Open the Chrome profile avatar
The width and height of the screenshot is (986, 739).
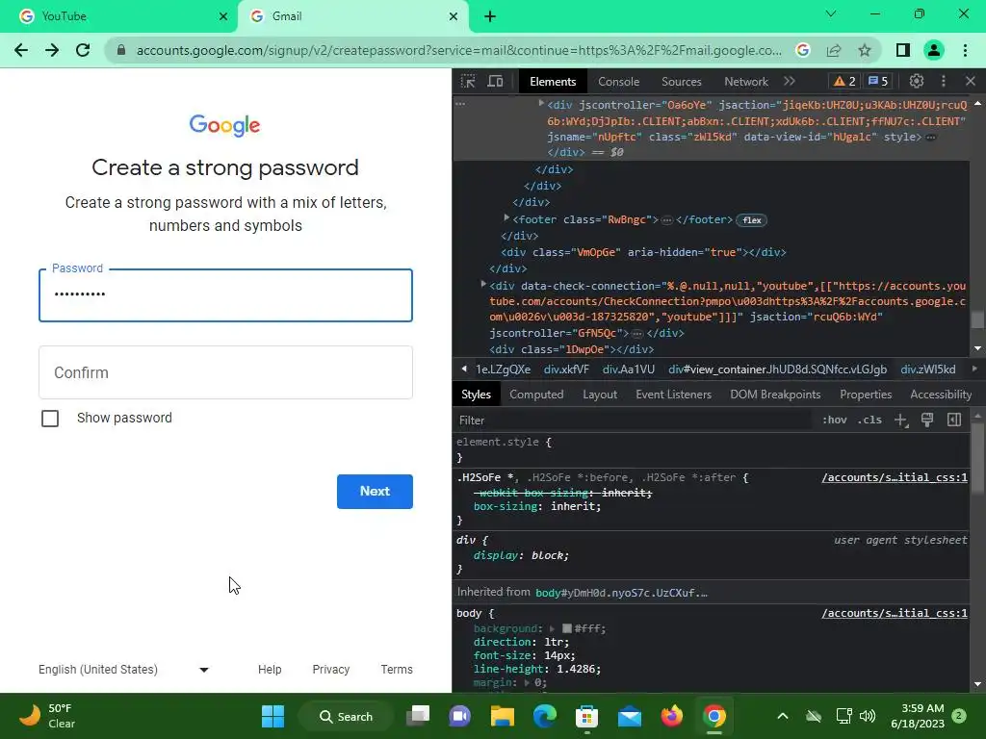click(x=934, y=50)
